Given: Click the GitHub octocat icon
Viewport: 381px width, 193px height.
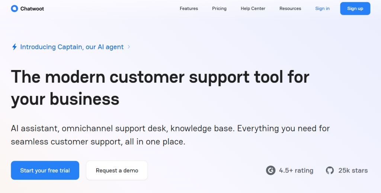Looking at the screenshot, I should tap(330, 170).
